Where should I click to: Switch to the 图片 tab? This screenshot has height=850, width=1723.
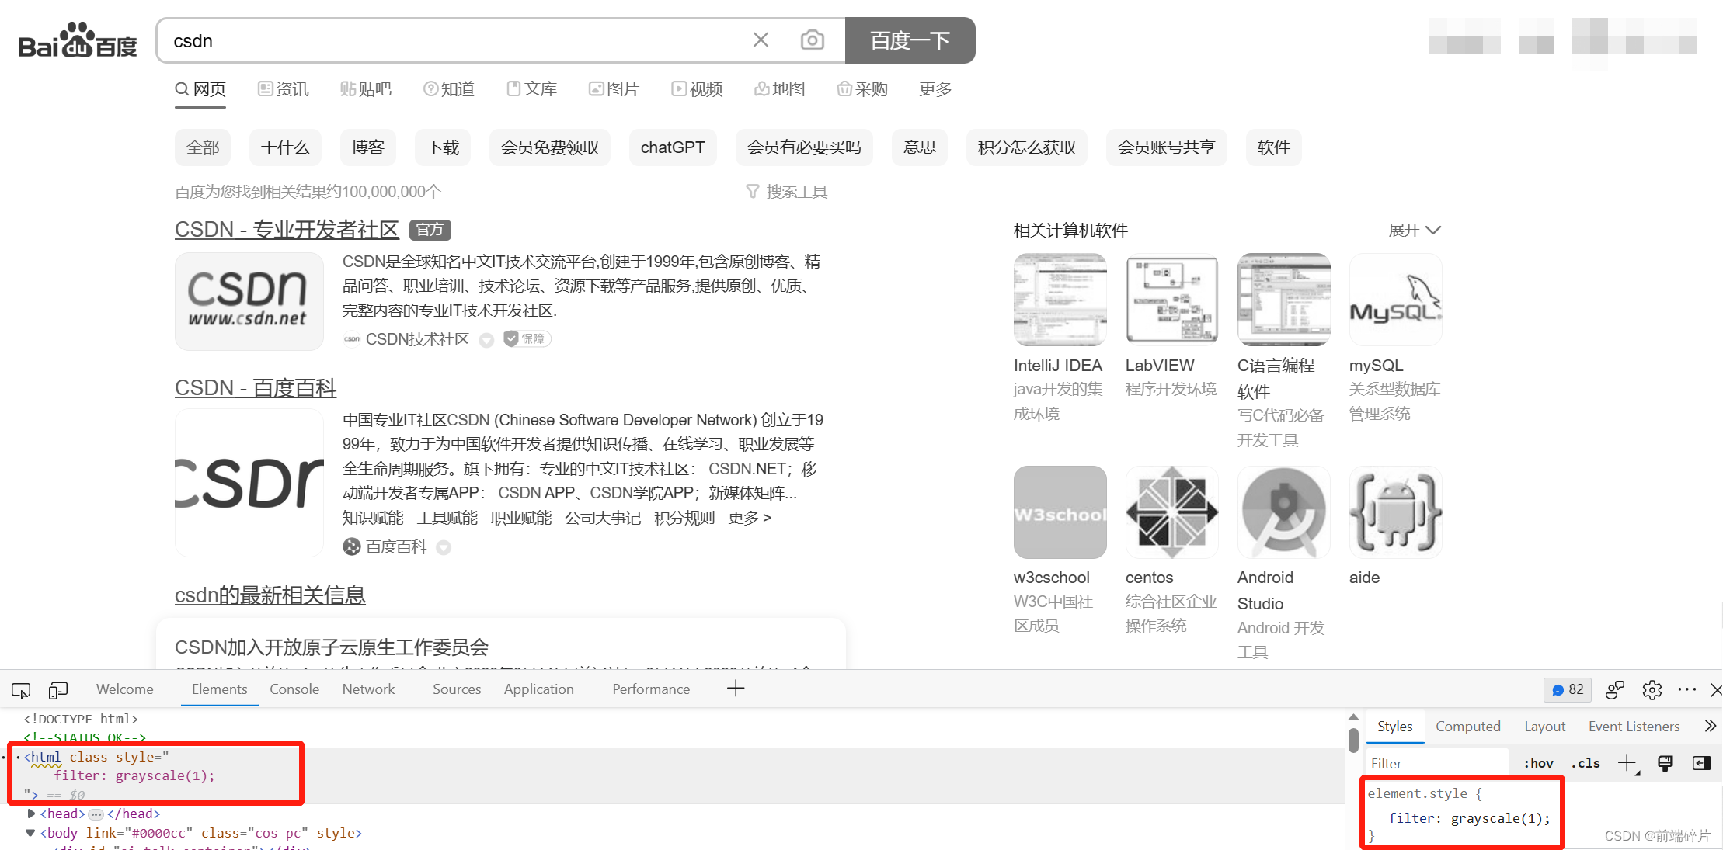[x=614, y=89]
